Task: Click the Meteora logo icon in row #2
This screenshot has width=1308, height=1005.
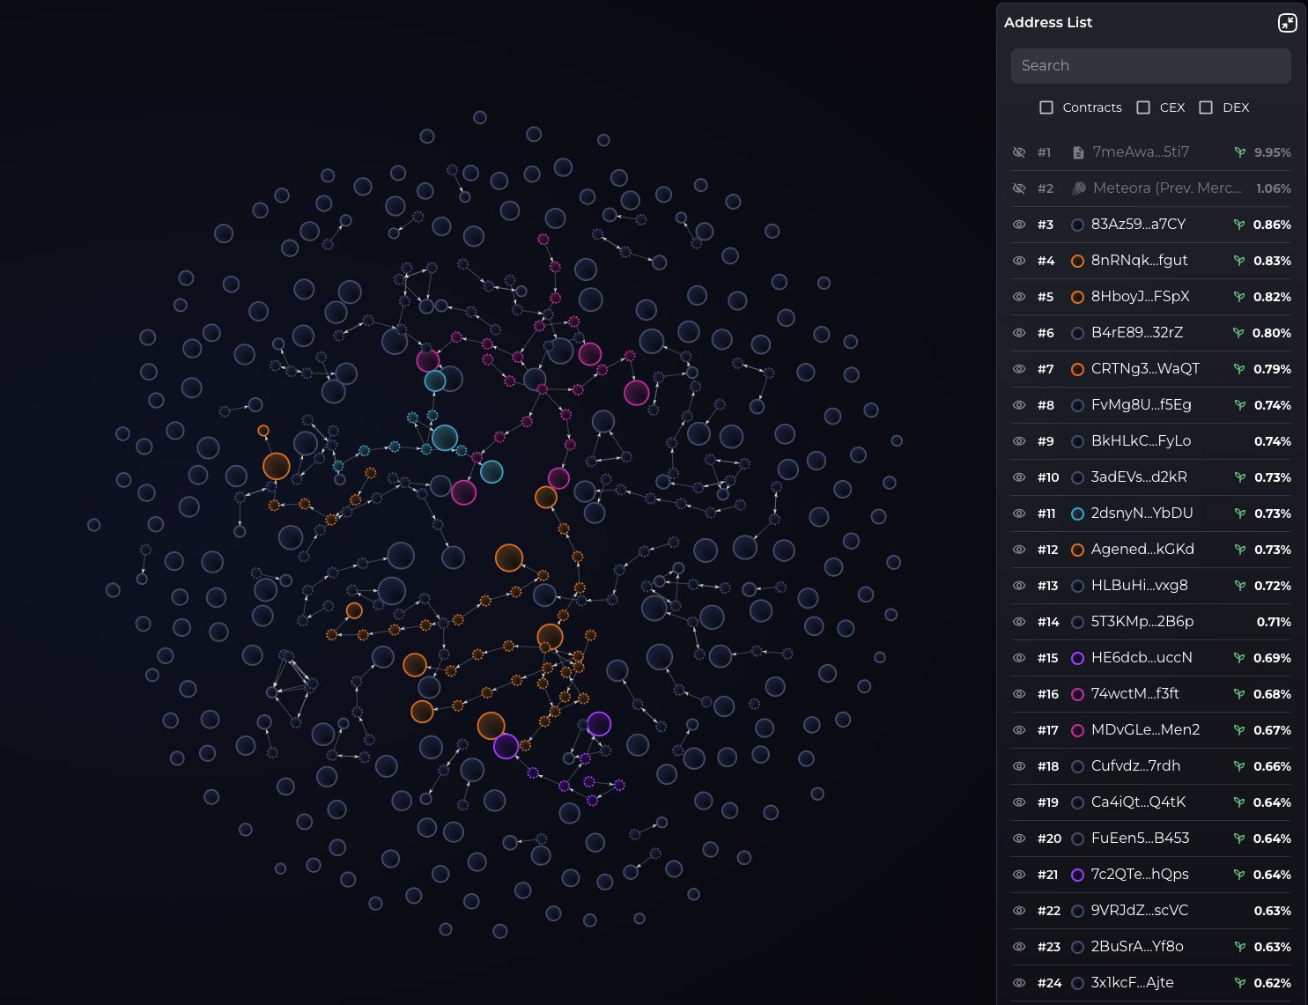Action: (1078, 188)
